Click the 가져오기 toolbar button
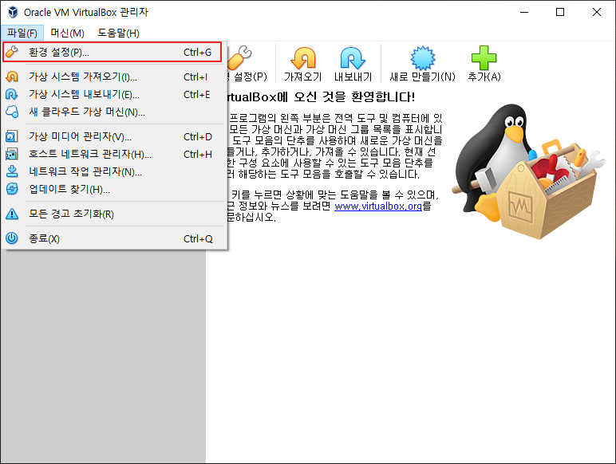 (x=303, y=64)
